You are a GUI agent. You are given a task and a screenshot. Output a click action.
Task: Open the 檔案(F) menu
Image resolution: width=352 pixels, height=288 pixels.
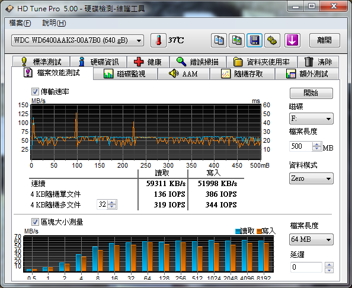[x=20, y=23]
